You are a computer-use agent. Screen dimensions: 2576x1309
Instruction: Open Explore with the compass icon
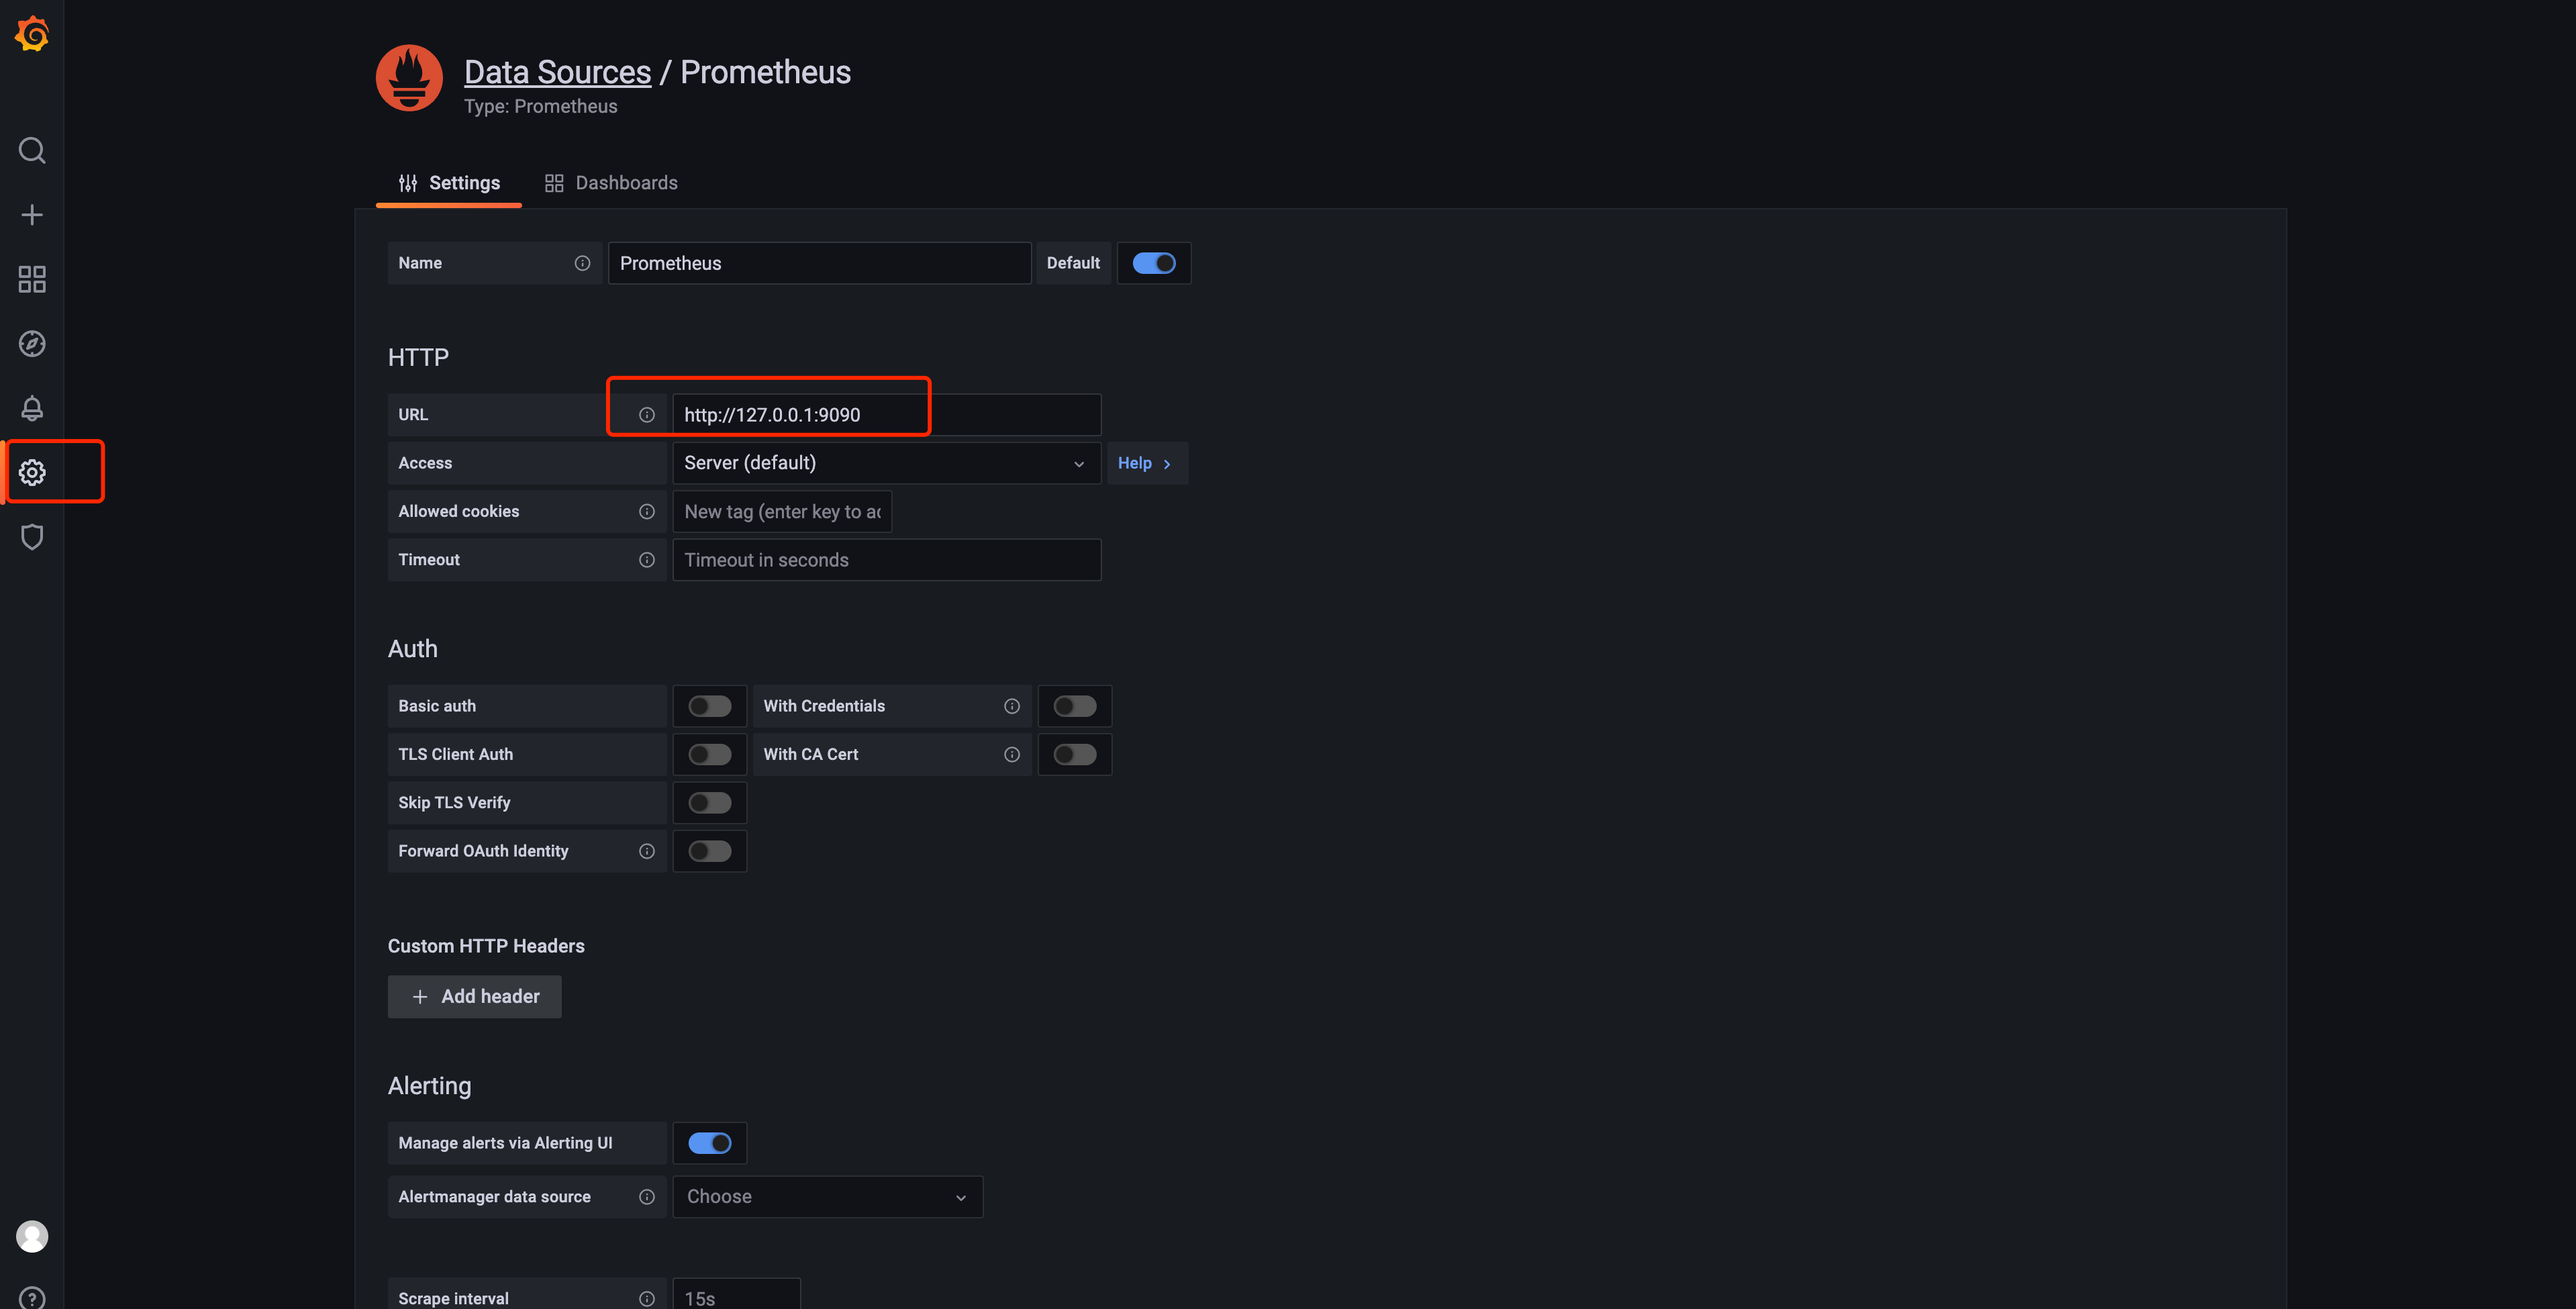(x=31, y=343)
